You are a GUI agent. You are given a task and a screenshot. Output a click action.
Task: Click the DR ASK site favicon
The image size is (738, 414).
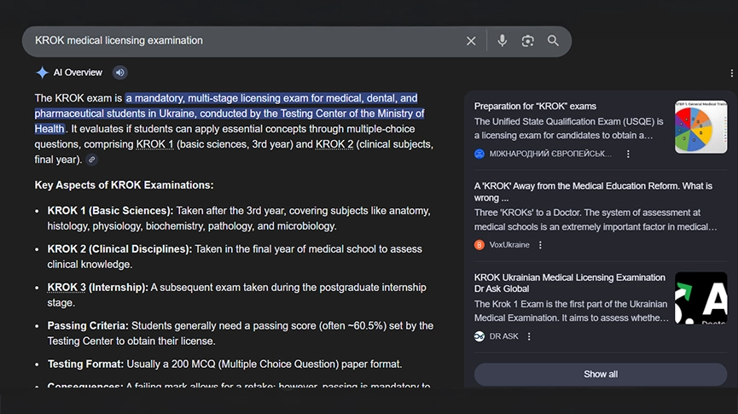point(479,336)
